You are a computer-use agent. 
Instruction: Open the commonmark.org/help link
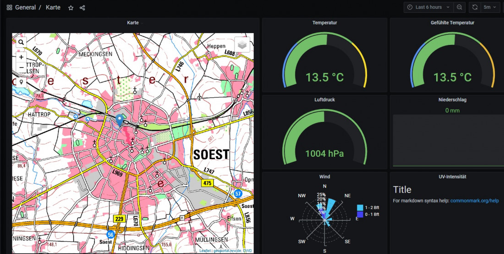pos(474,201)
